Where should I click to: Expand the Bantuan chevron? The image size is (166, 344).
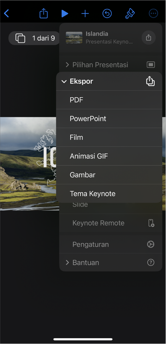[x=67, y=262]
